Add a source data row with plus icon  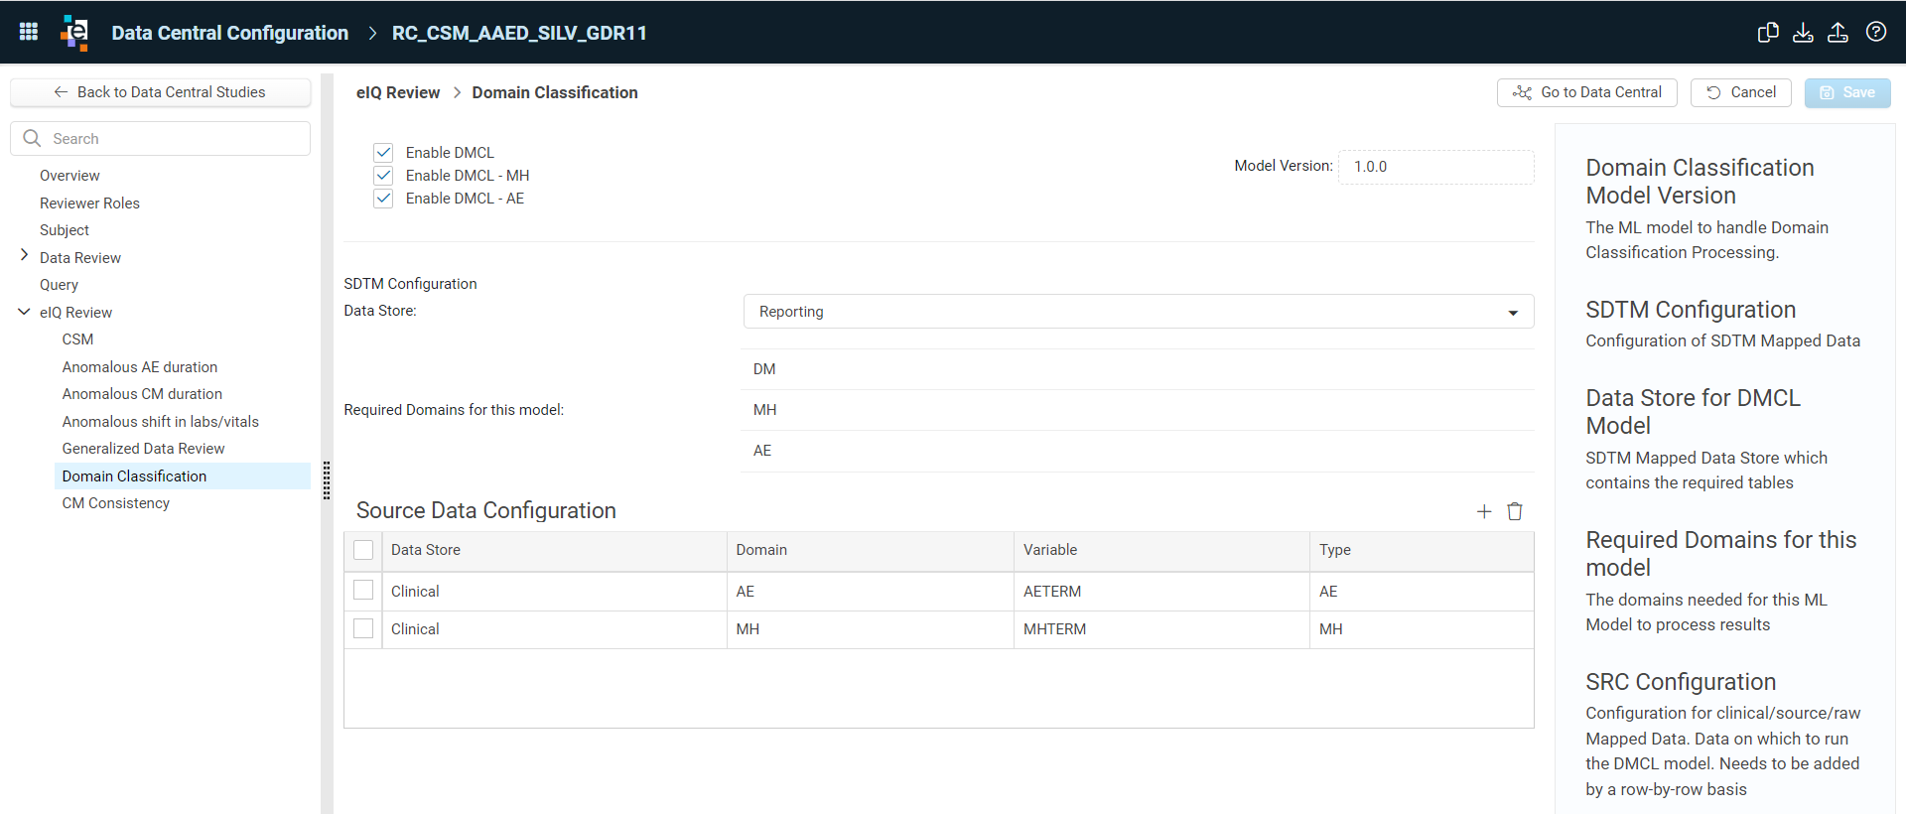1484,511
